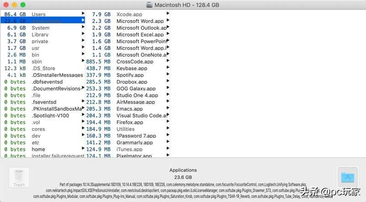The width and height of the screenshot is (366, 202).
Task: Expand the Spotify.app arrow
Action: pos(168,74)
